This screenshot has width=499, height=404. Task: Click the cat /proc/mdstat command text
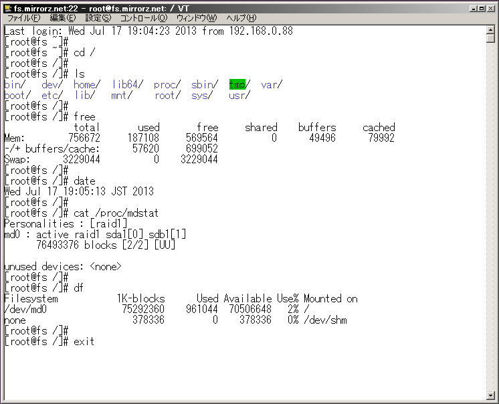click(x=116, y=213)
